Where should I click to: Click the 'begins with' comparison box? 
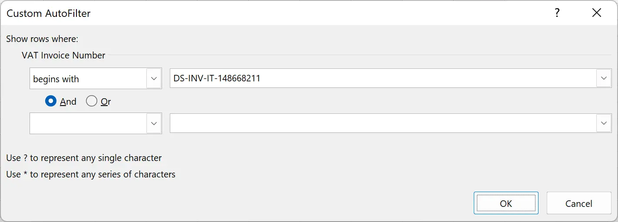coord(88,79)
